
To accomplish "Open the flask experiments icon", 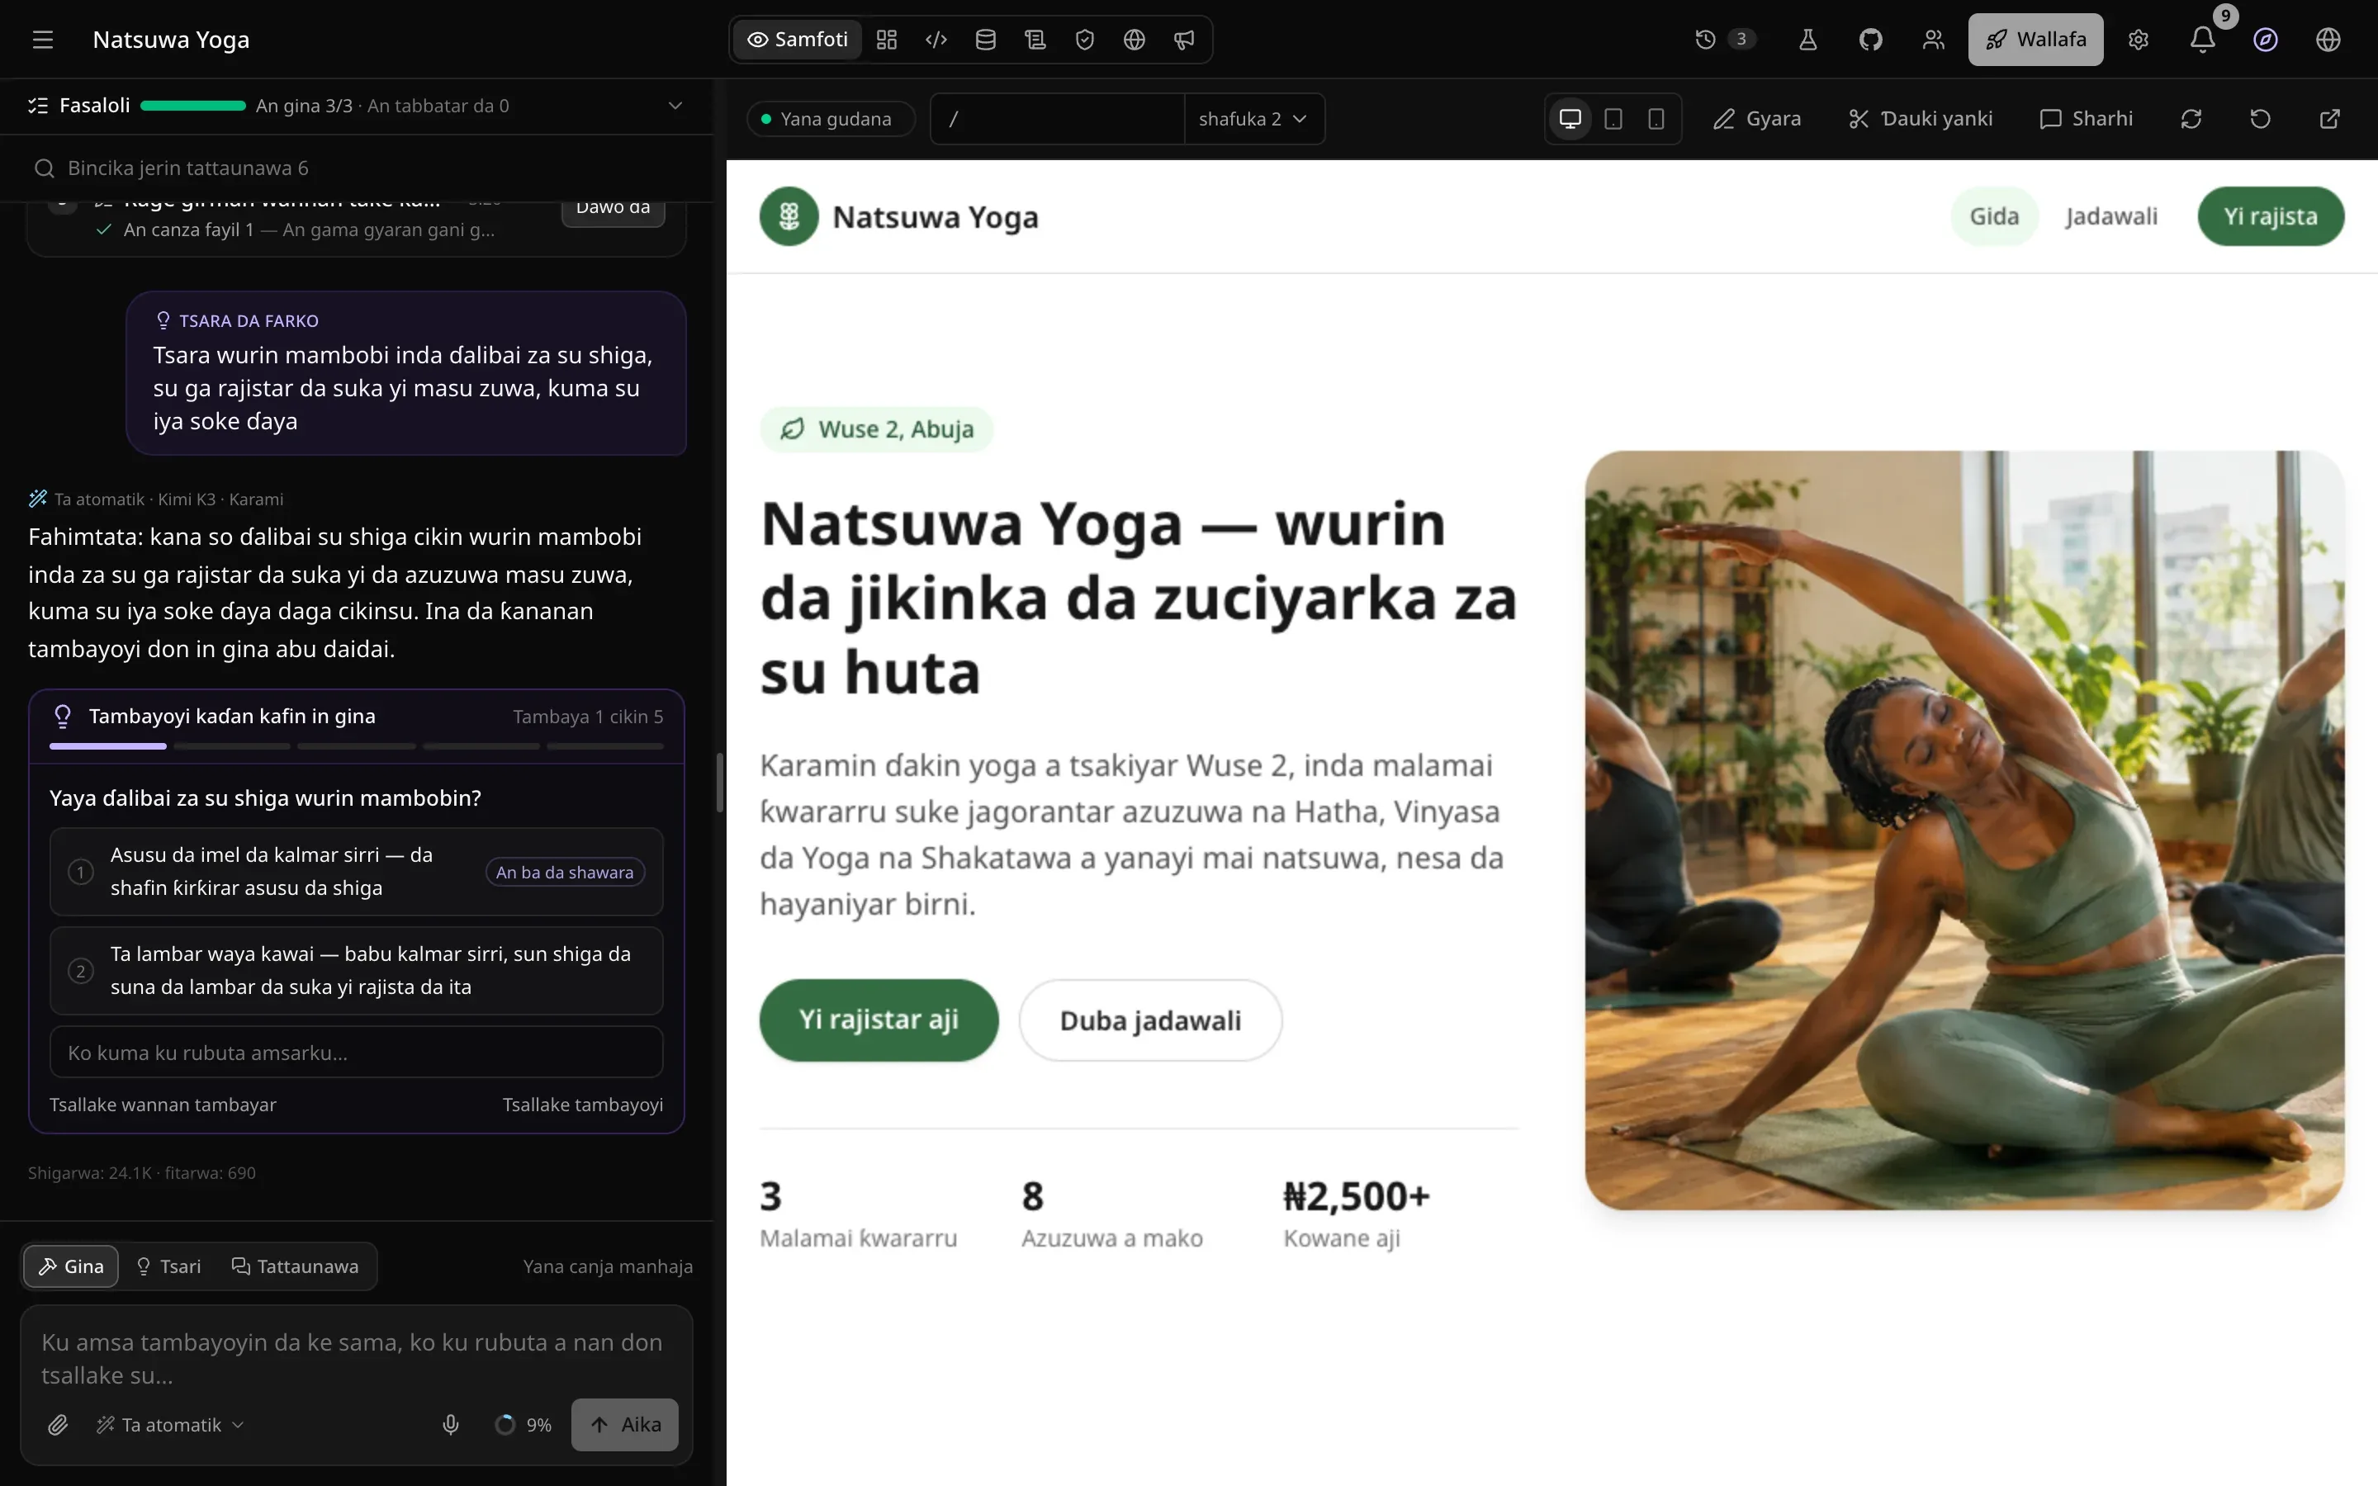I will click(x=1808, y=40).
